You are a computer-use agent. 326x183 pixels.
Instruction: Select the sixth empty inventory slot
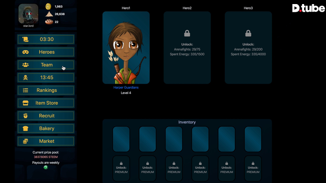pyautogui.click(x=253, y=139)
